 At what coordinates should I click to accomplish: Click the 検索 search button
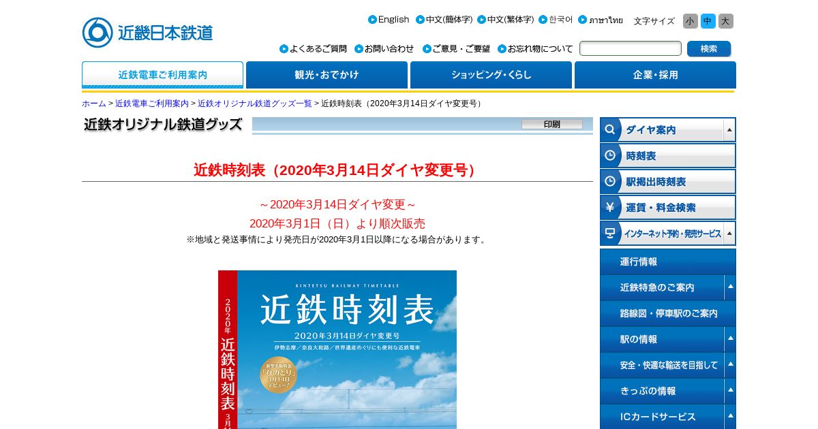(709, 48)
